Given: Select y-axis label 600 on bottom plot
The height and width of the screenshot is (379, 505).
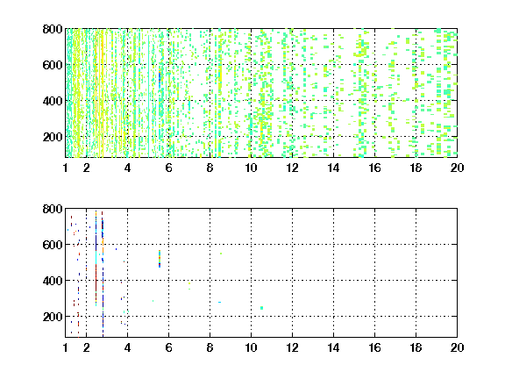Looking at the screenshot, I should [x=53, y=245].
